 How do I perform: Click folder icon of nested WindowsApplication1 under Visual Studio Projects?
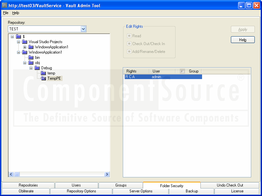pos(31,47)
